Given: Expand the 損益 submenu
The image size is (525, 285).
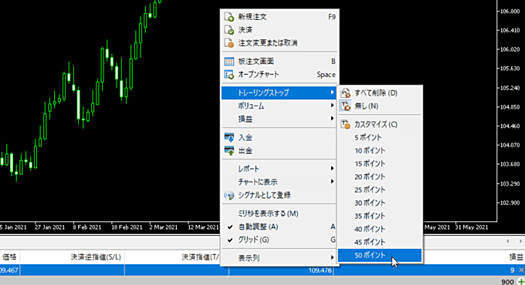Looking at the screenshot, I should coord(279,119).
